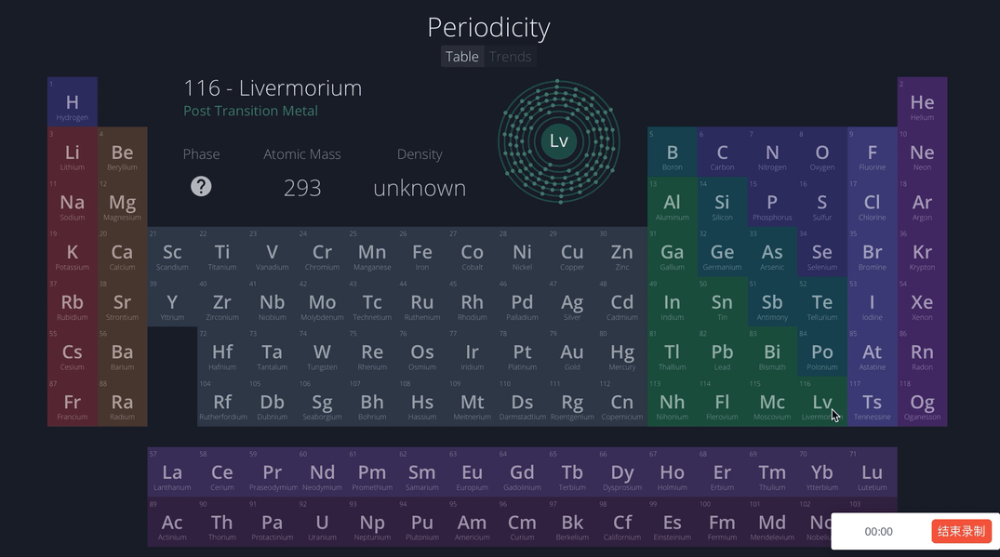Image resolution: width=1000 pixels, height=557 pixels.
Task: Select the Hydrogen element tile
Action: click(73, 103)
